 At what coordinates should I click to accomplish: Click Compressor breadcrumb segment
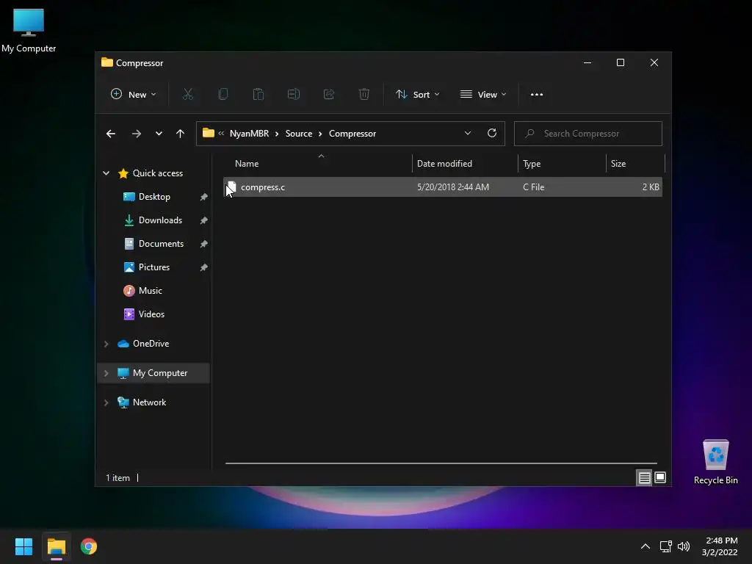(x=352, y=134)
